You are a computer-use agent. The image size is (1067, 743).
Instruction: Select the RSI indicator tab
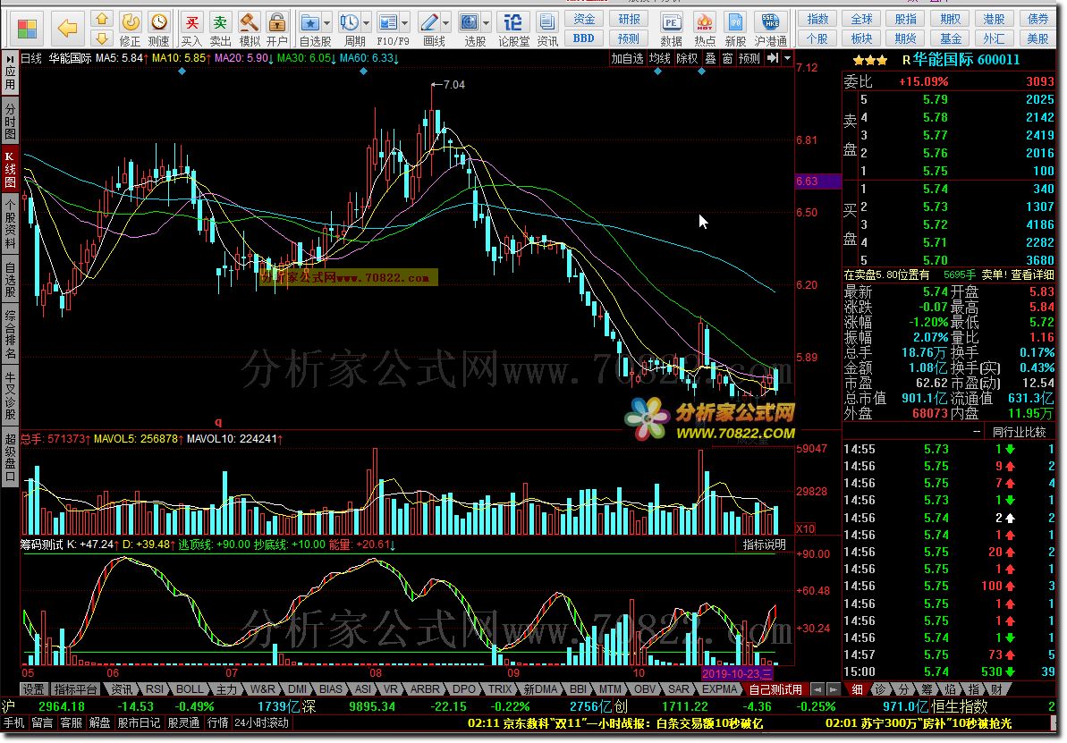155,689
